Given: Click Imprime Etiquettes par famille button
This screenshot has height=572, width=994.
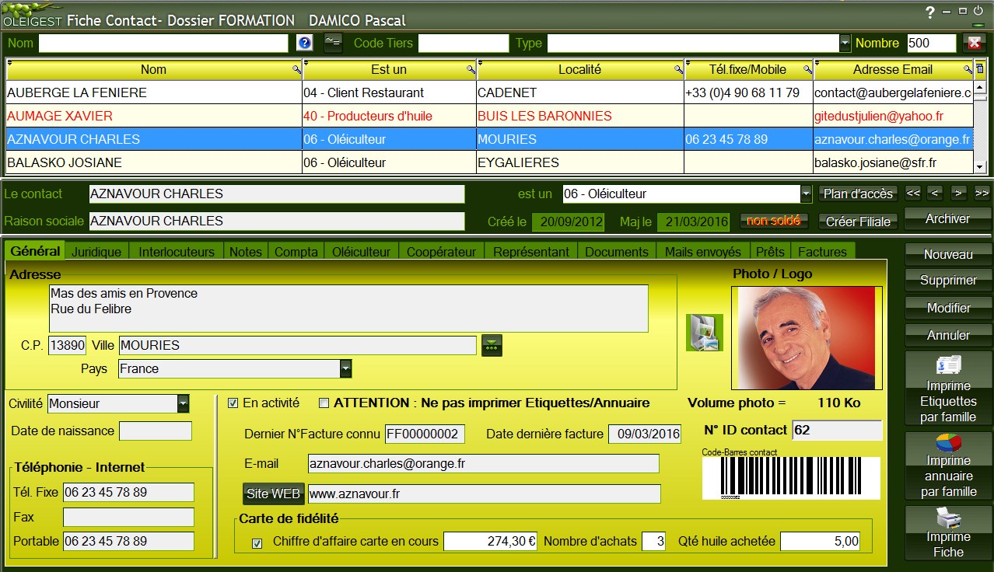Looking at the screenshot, I should (x=949, y=389).
